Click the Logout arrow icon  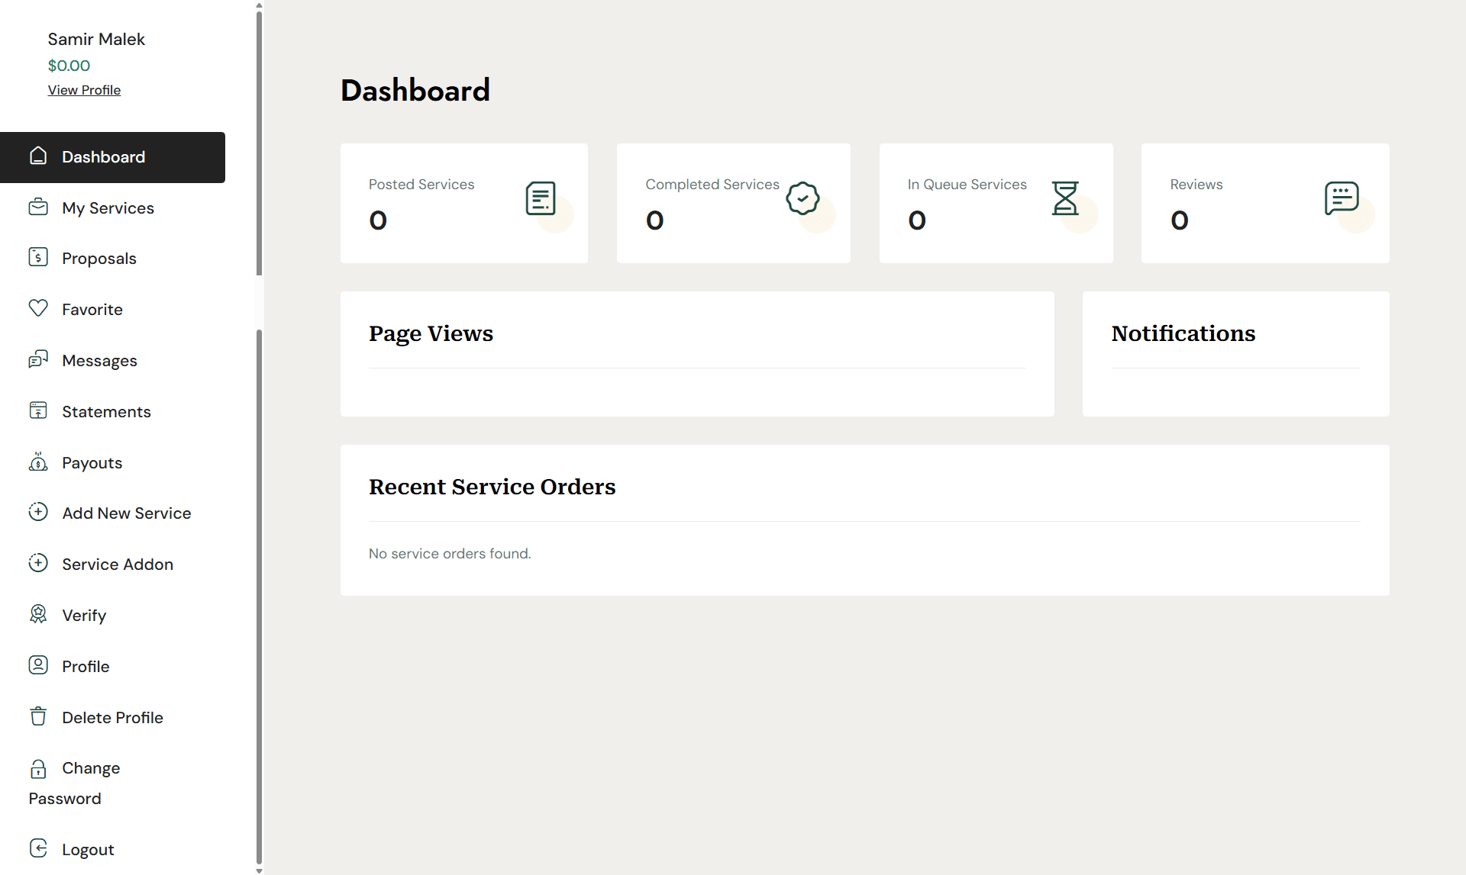pos(38,848)
